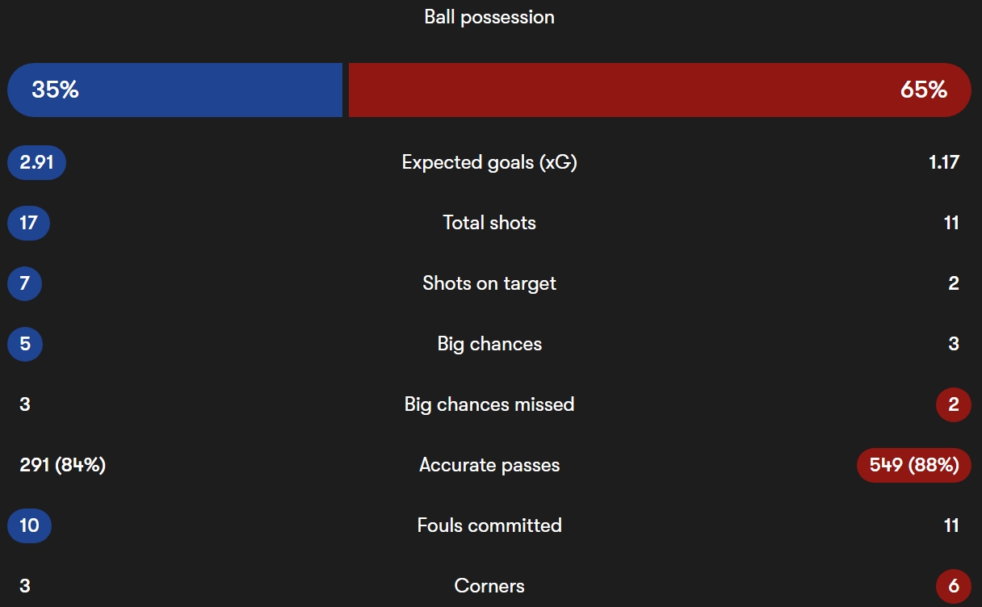Select the Total shots label
Viewport: 982px width, 607px height.
pos(489,223)
